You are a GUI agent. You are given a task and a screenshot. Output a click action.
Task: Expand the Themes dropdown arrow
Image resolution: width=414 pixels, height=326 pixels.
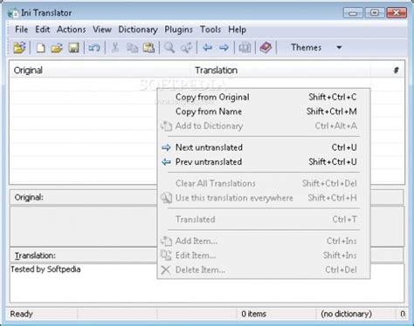[339, 47]
